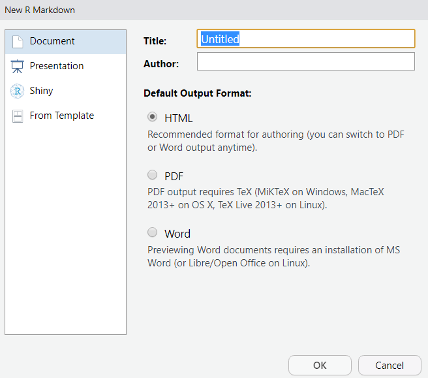Click the Shiny R logo icon
The width and height of the screenshot is (428, 378).
click(17, 91)
